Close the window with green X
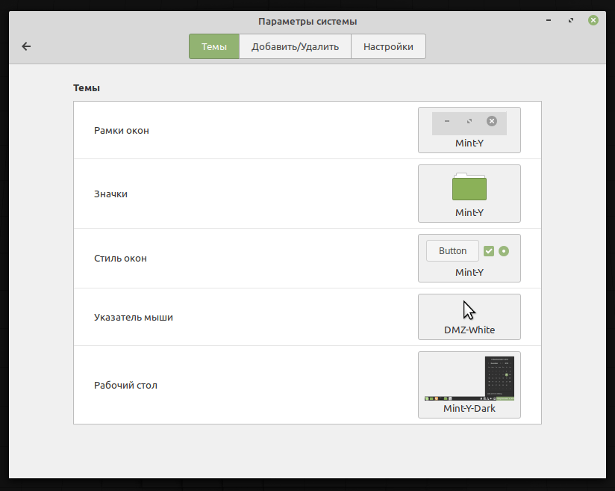This screenshot has width=615, height=491. click(x=593, y=20)
